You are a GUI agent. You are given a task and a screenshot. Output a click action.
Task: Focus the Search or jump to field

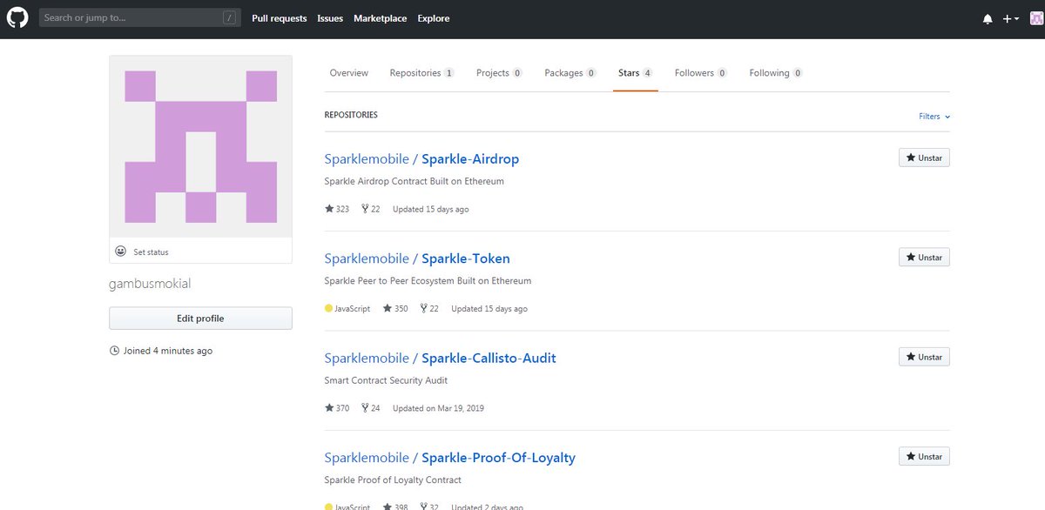[139, 17]
